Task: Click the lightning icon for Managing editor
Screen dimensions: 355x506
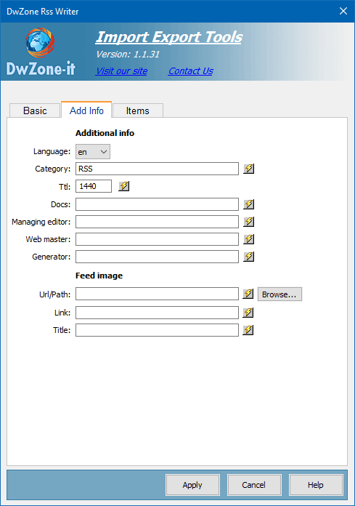Action: tap(249, 221)
